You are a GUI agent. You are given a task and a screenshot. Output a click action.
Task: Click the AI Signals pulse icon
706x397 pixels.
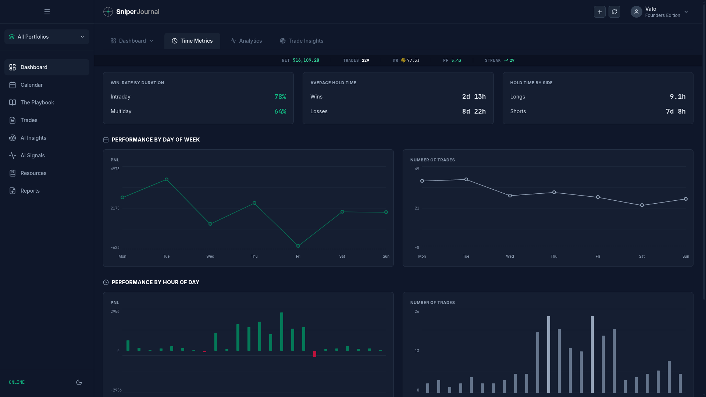coord(13,155)
